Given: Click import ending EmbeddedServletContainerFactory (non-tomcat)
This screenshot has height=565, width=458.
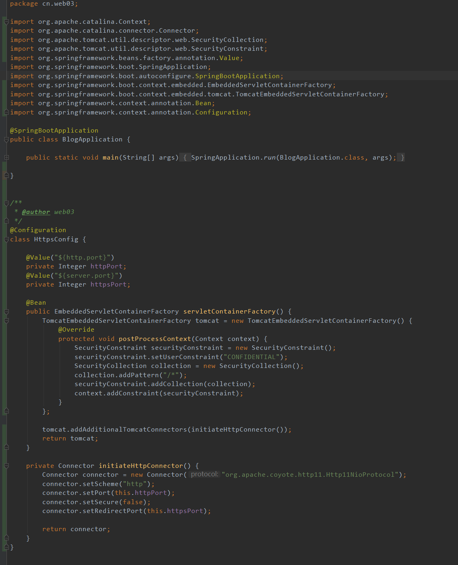Looking at the screenshot, I should 173,85.
